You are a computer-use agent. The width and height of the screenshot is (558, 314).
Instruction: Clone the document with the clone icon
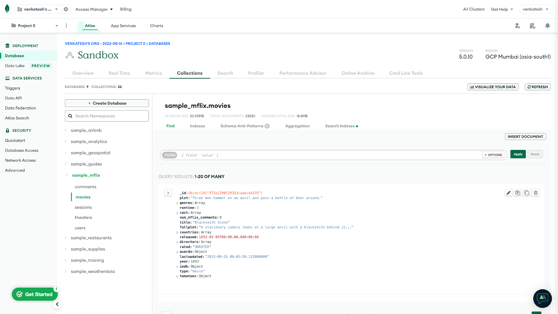527,192
